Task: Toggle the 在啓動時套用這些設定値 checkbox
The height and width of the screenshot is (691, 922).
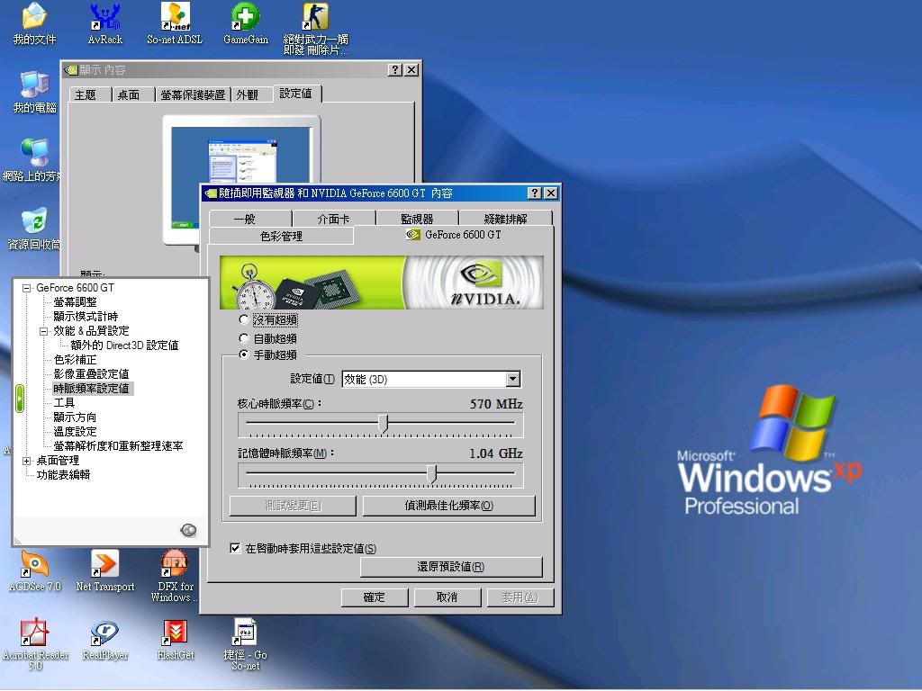Action: (x=236, y=548)
